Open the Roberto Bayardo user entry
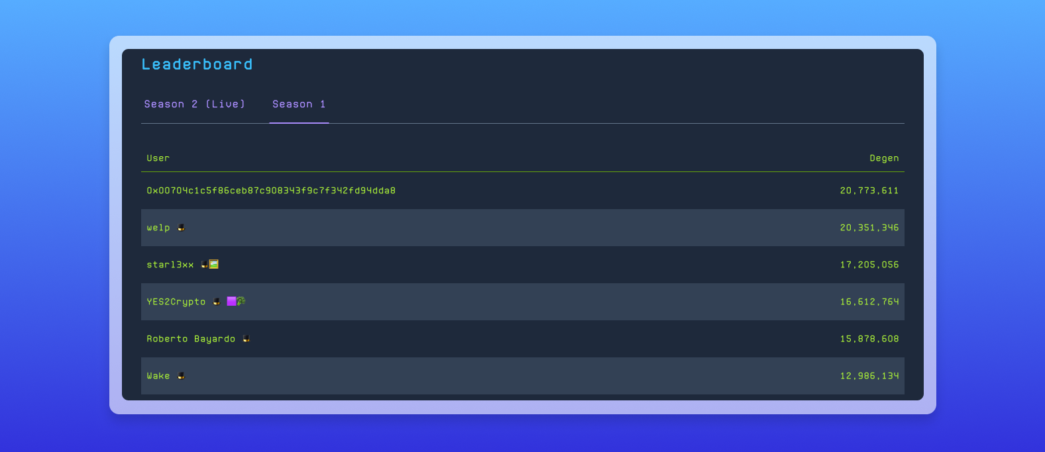 [191, 339]
